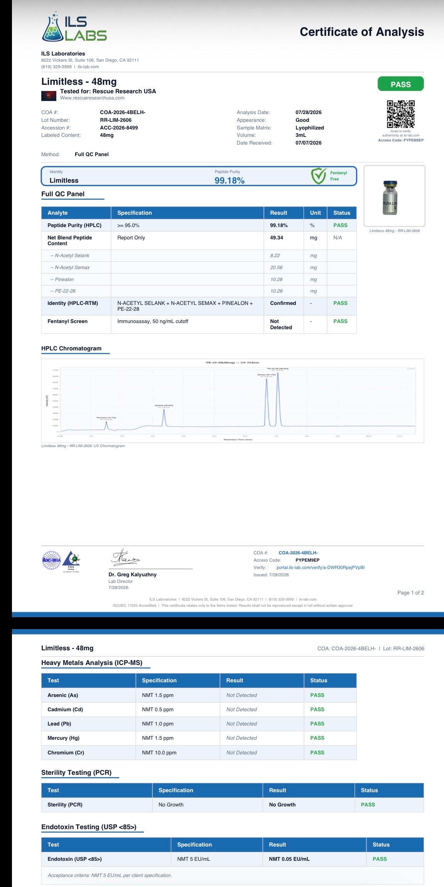Select the '-- PE-22-28' row
Image resolution: width=444 pixels, height=887 pixels.
(199, 291)
